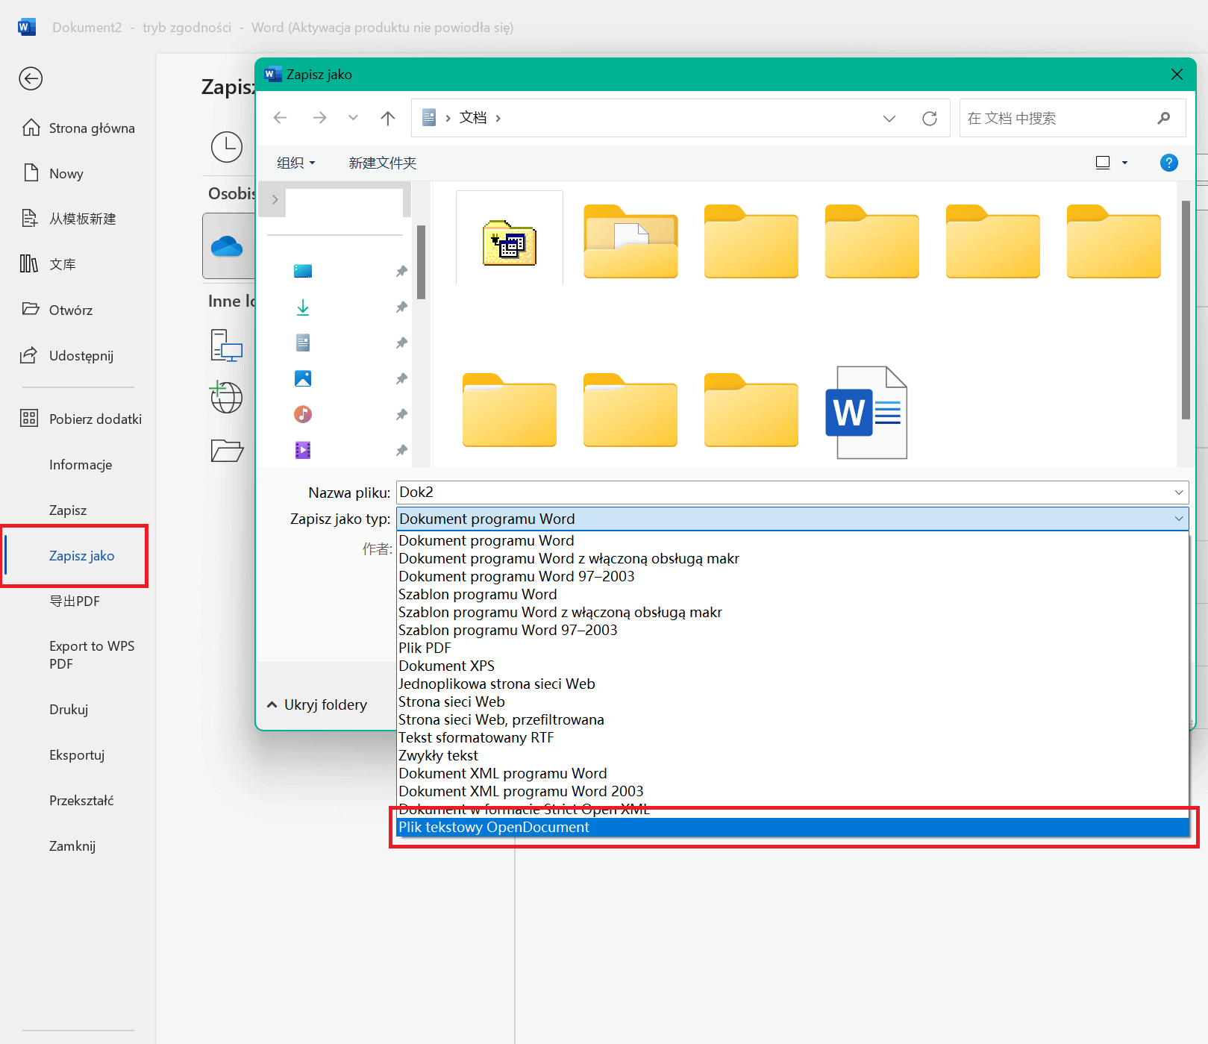Open Desktop quick access icon
The height and width of the screenshot is (1044, 1208).
click(x=303, y=271)
